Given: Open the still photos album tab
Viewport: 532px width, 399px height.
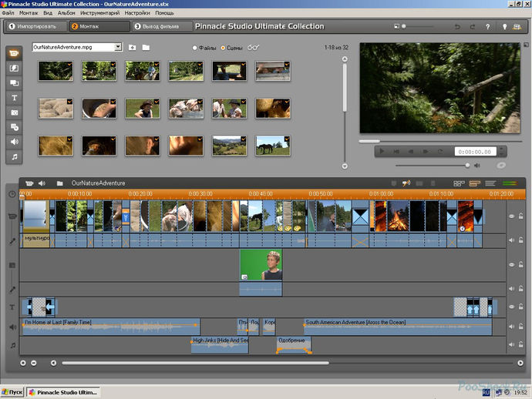Looking at the screenshot, I should (14, 112).
